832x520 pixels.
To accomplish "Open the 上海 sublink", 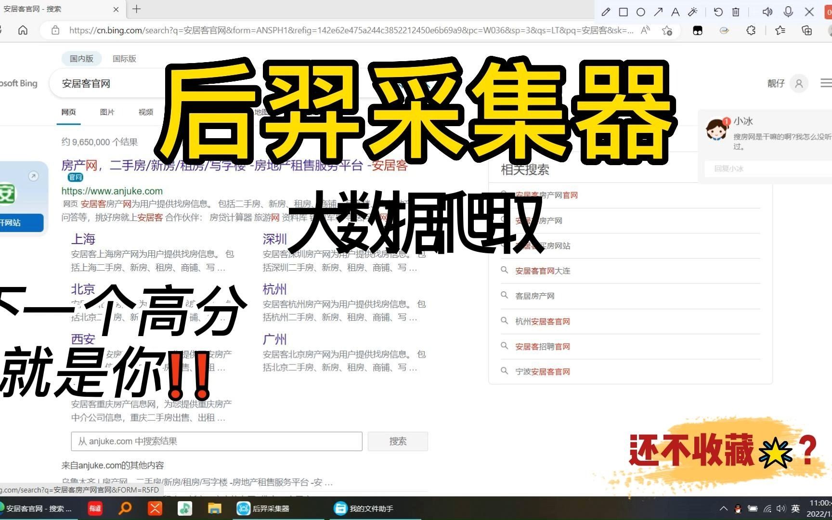I will [x=83, y=239].
